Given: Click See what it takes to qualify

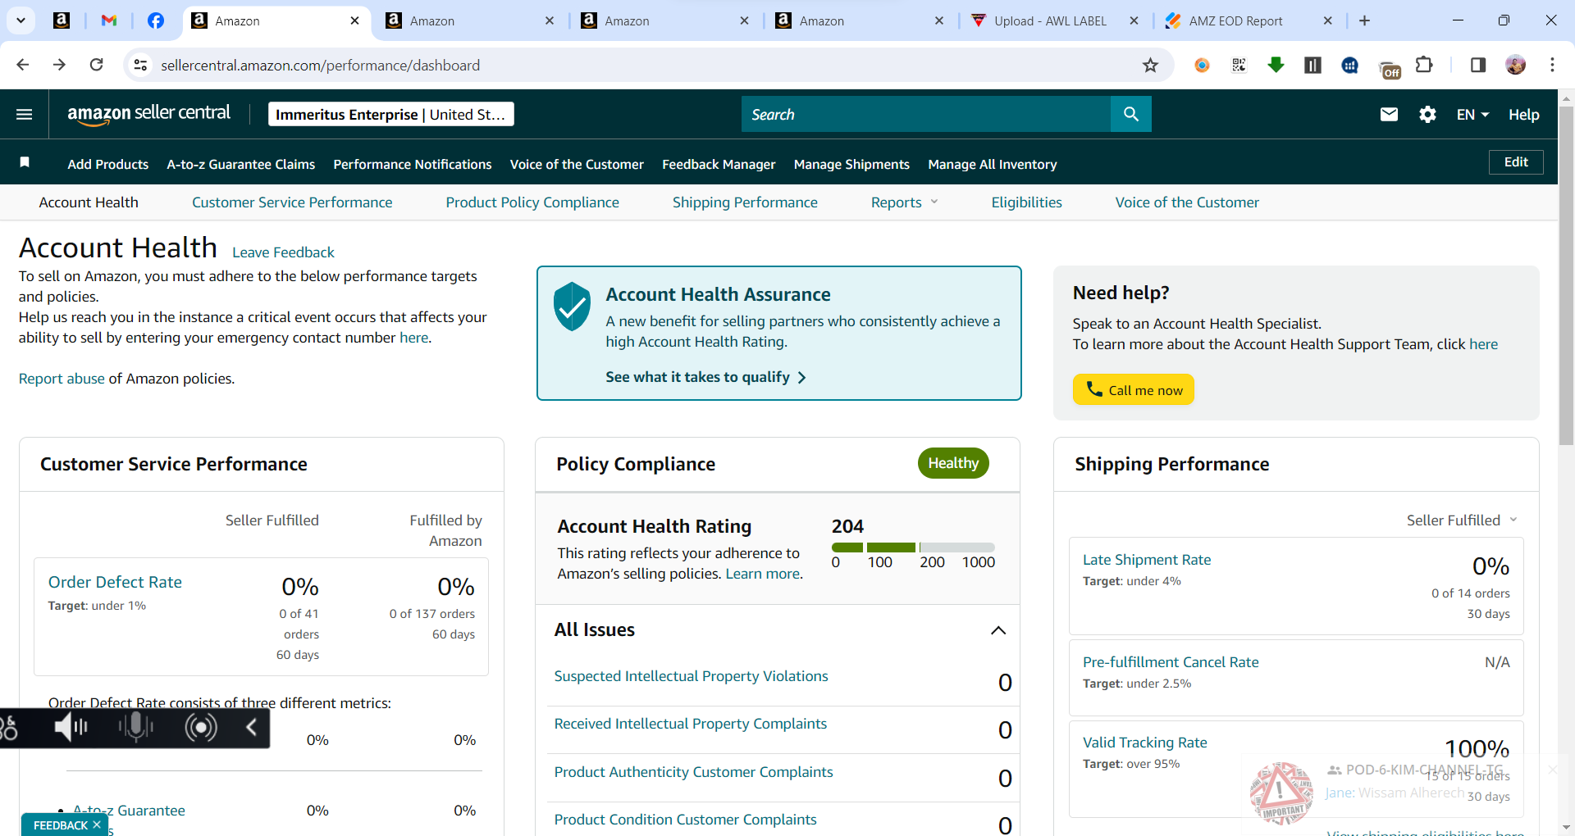Looking at the screenshot, I should (705, 377).
